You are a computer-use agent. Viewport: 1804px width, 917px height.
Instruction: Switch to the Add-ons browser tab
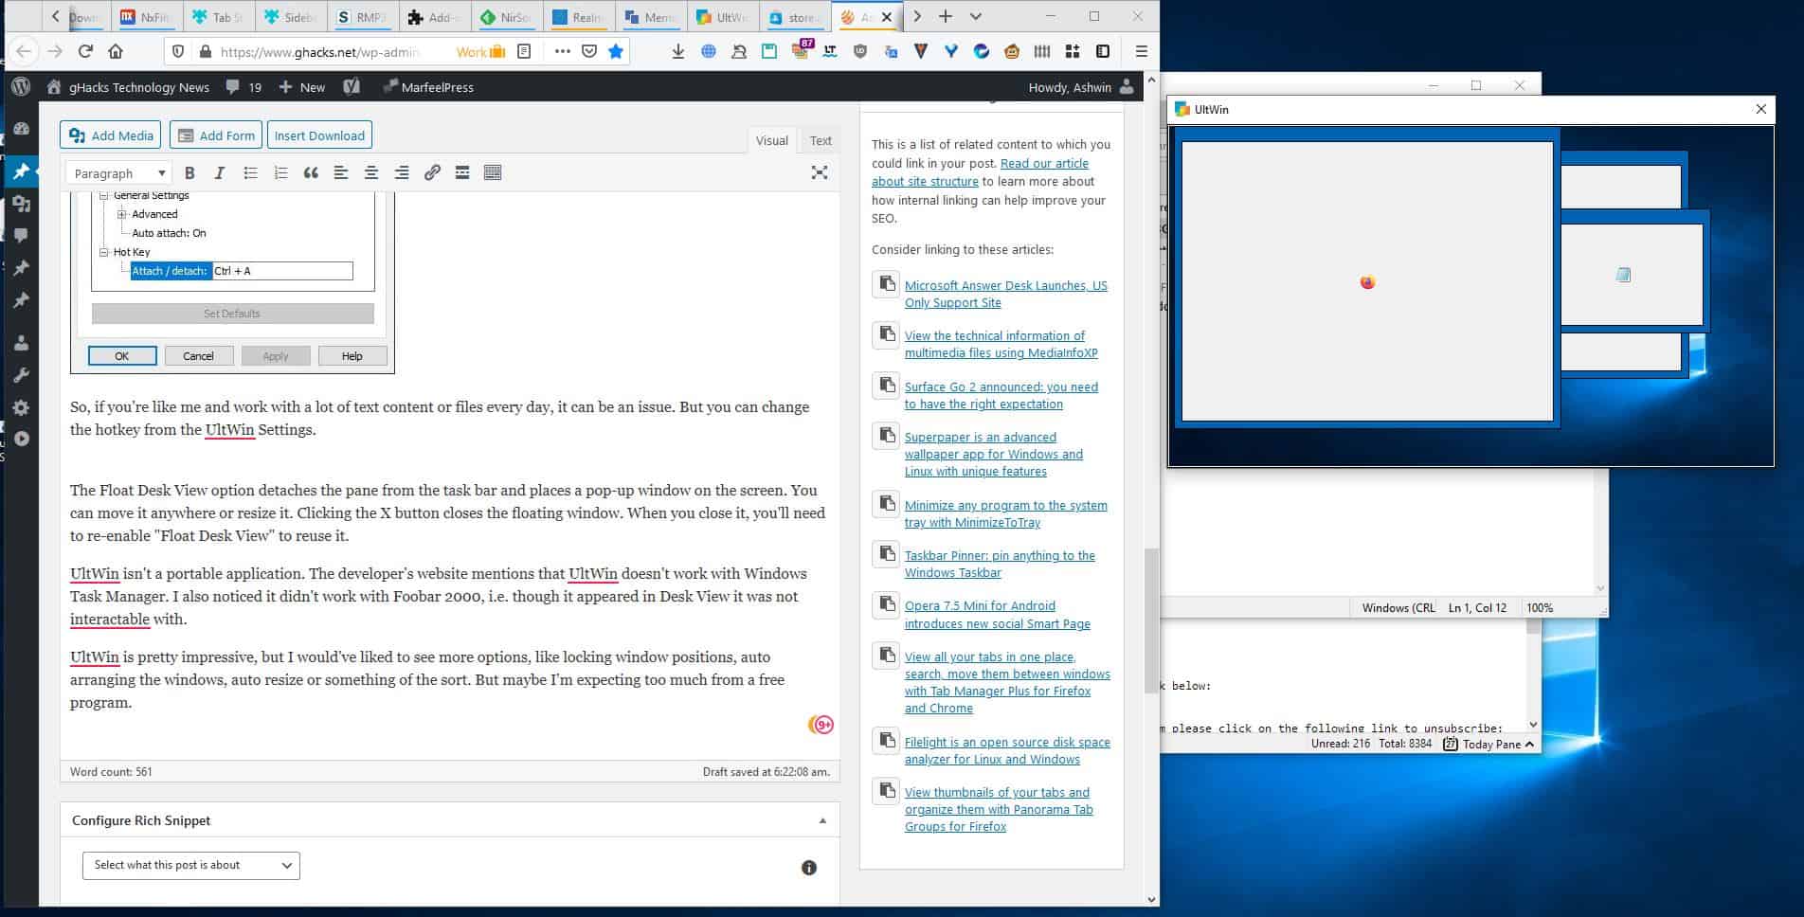(433, 17)
